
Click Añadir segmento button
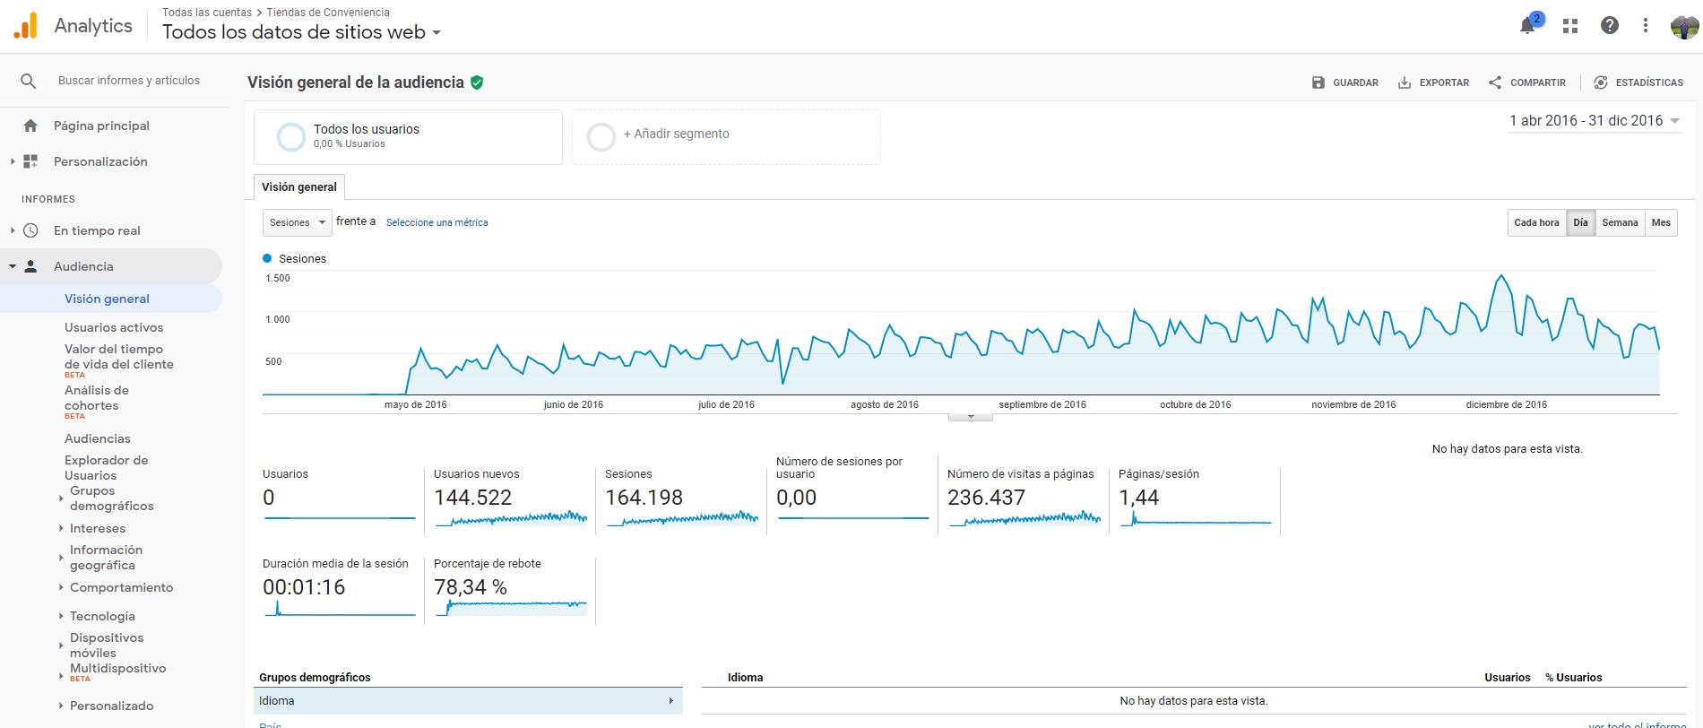click(726, 137)
